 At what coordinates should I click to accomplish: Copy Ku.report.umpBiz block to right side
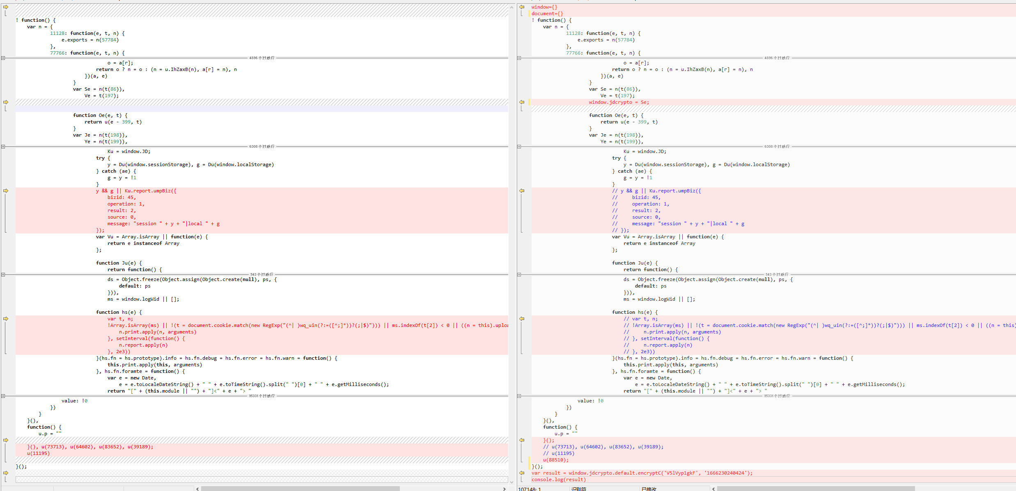pyautogui.click(x=6, y=191)
